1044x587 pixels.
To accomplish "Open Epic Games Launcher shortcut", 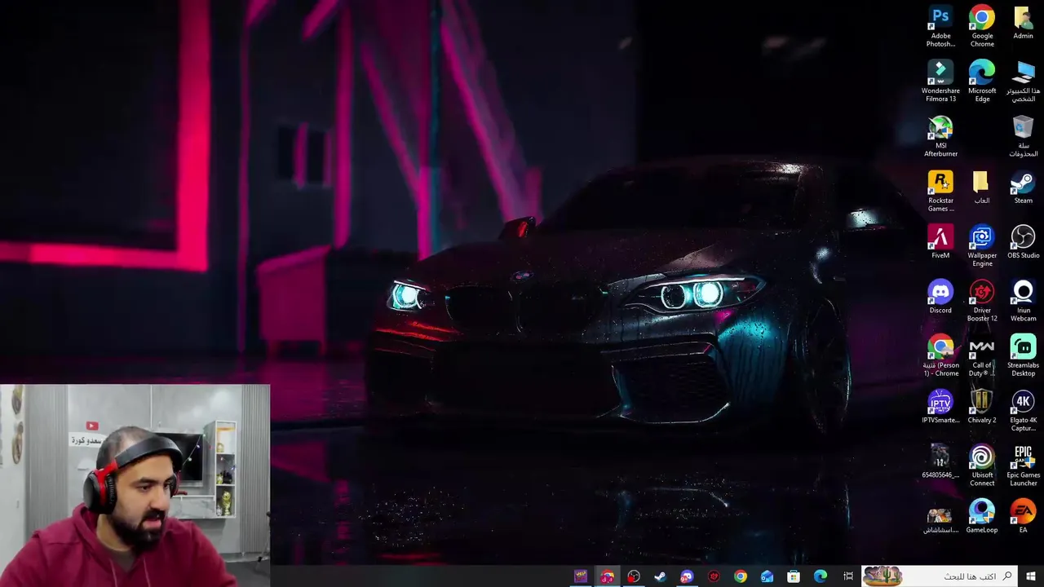I will pos(1023,466).
